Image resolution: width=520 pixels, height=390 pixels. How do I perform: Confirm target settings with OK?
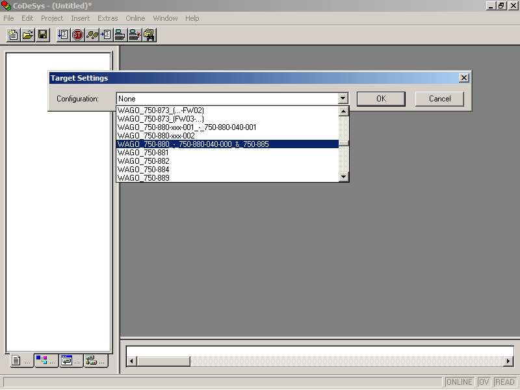[x=381, y=99]
